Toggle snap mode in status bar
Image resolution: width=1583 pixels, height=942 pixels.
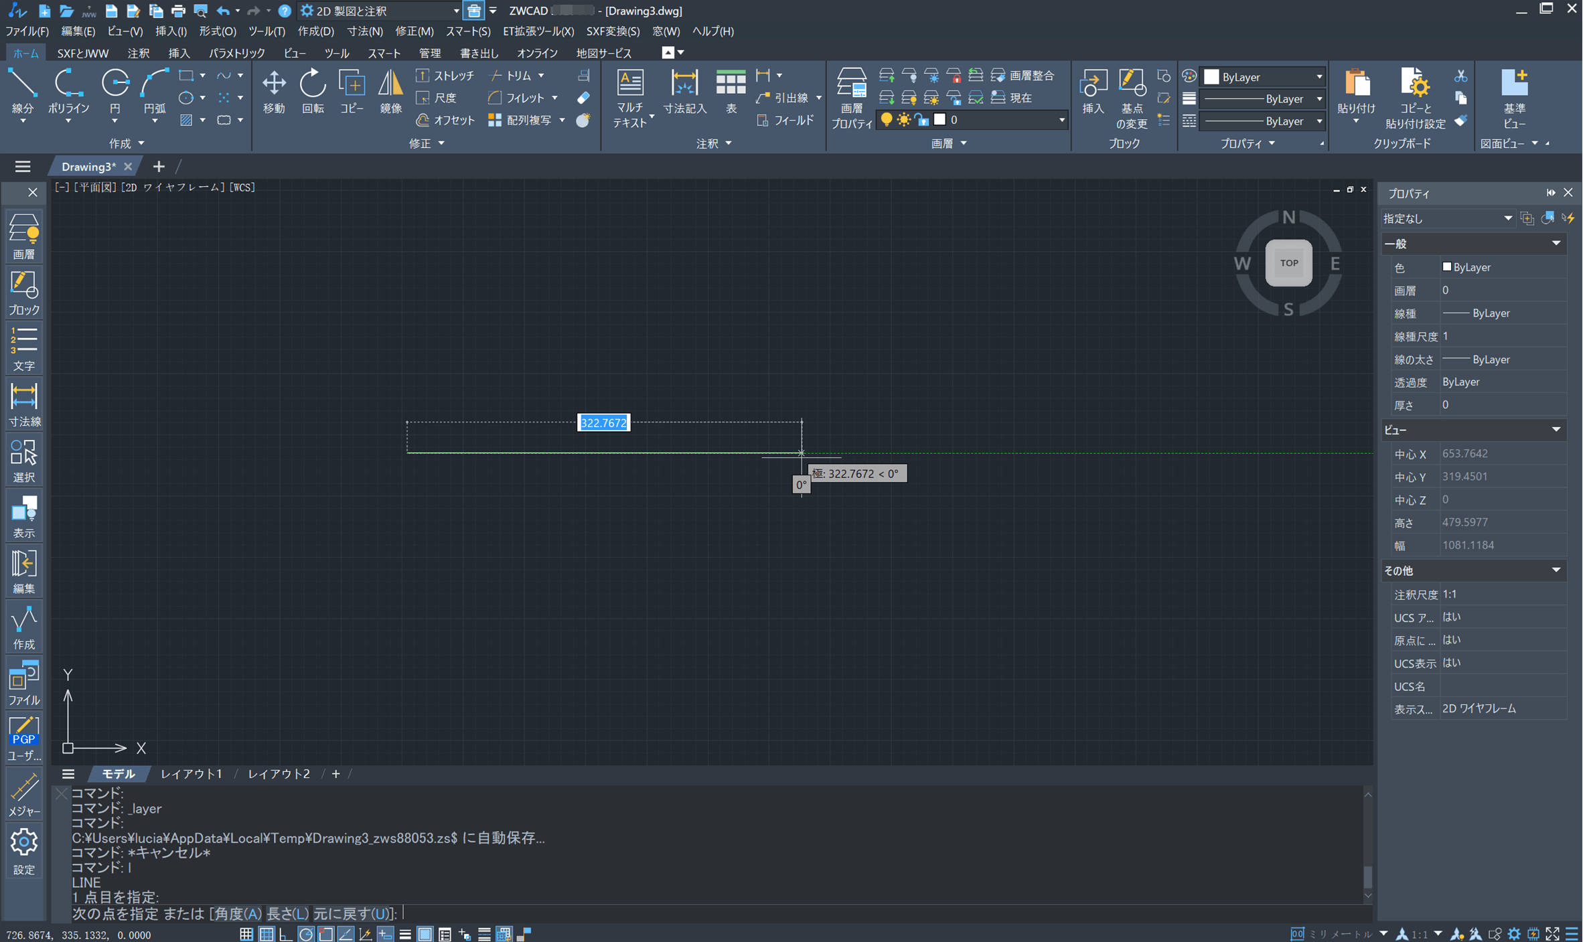246,934
